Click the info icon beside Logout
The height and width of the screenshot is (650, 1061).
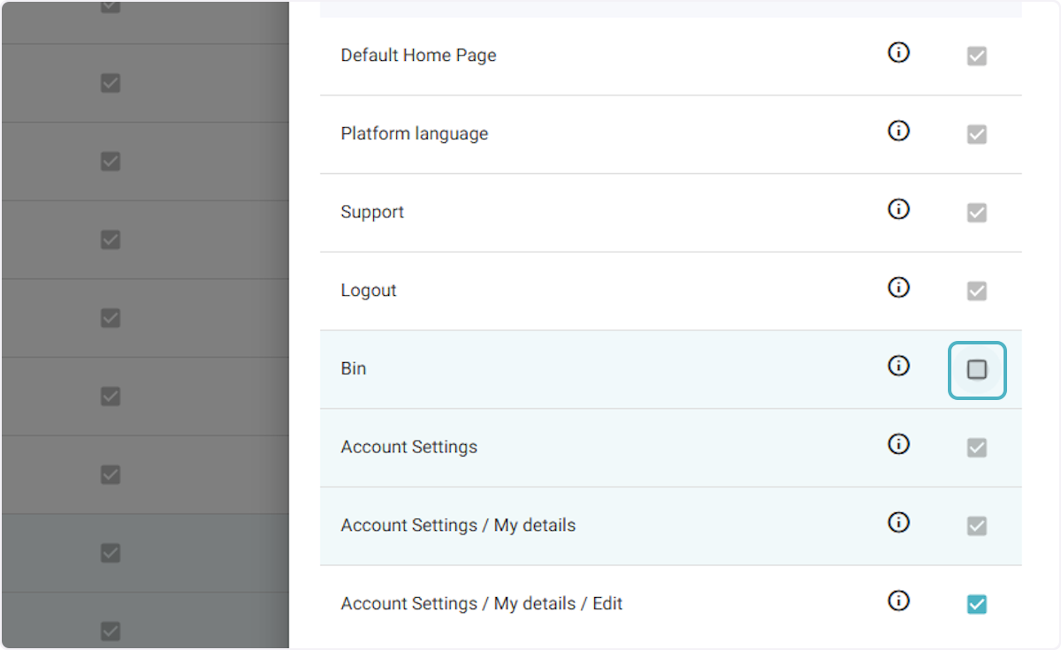coord(898,288)
